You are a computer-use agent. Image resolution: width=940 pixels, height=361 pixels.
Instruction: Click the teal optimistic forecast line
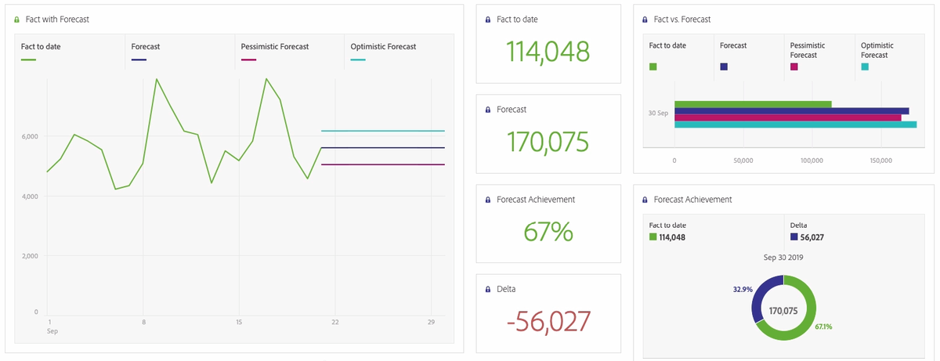click(383, 131)
